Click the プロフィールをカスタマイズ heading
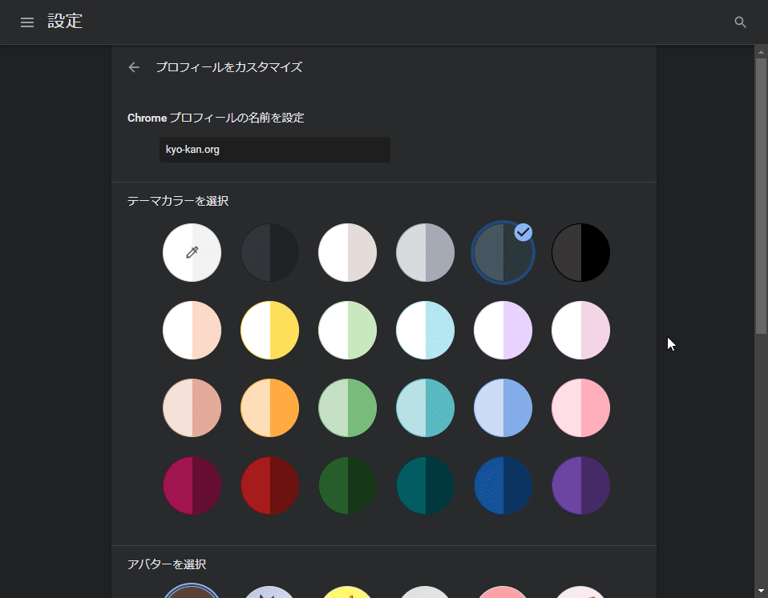 coord(228,67)
